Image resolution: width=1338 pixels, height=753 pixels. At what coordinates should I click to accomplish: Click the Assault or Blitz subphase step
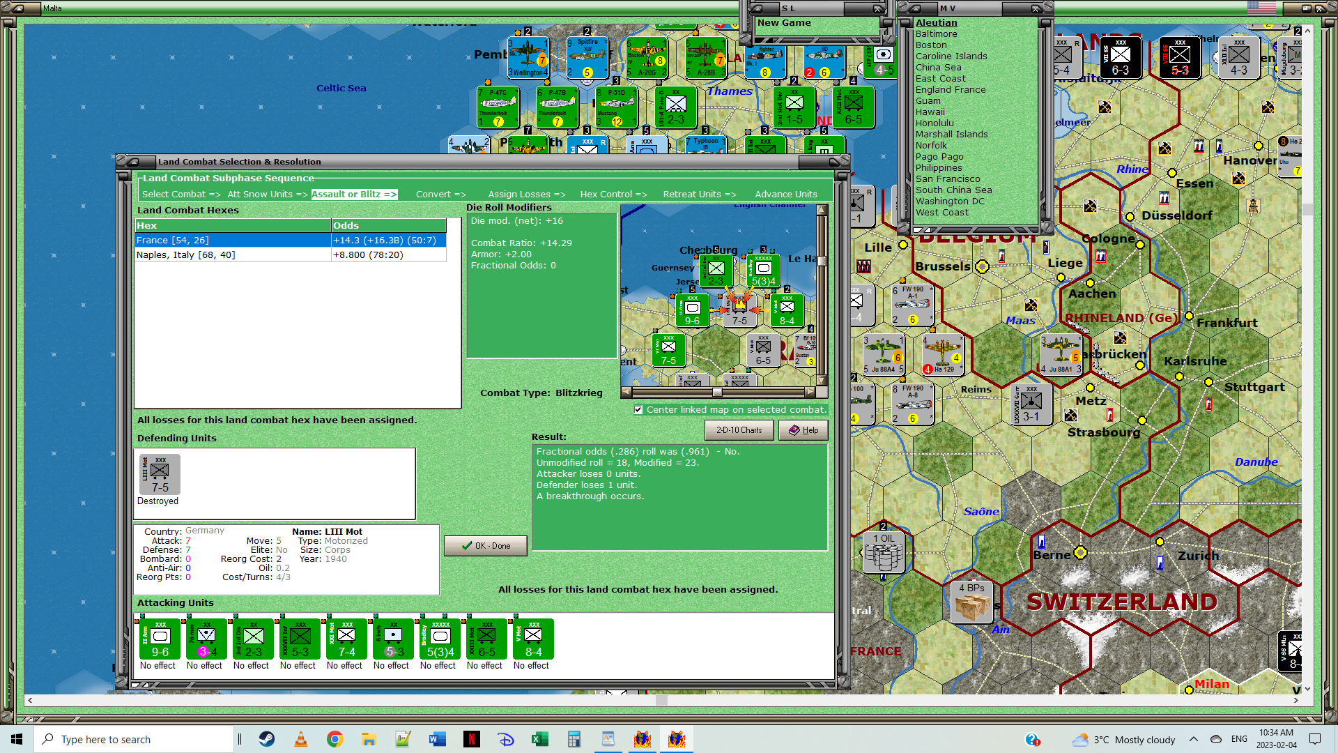click(x=354, y=195)
